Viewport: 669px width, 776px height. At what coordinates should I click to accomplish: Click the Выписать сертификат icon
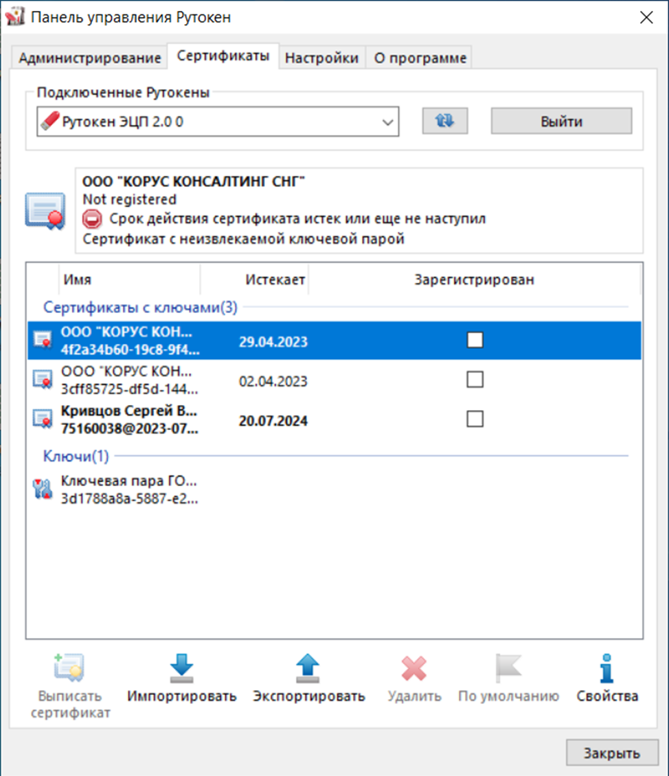pyautogui.click(x=69, y=667)
